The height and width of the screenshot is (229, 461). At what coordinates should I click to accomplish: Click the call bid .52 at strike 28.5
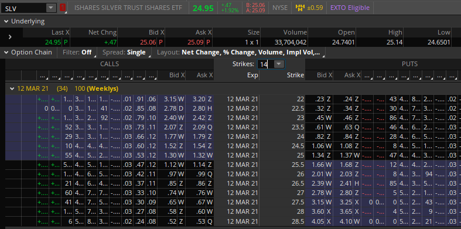(x=172, y=221)
